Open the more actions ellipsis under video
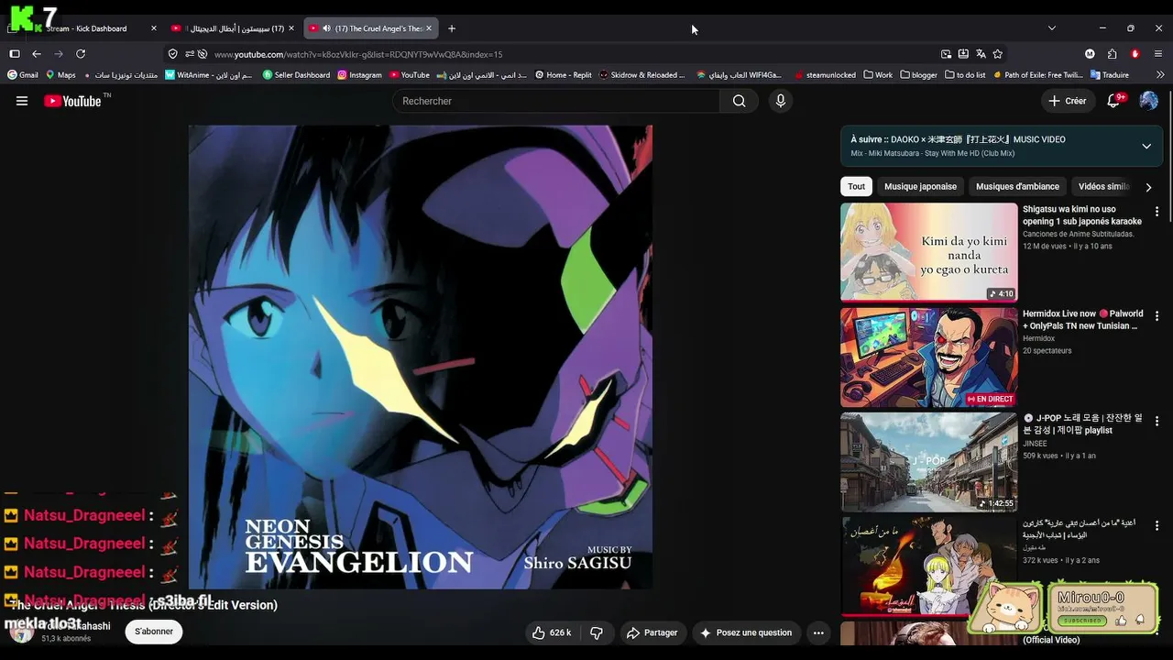Image resolution: width=1173 pixels, height=660 pixels. (x=818, y=632)
